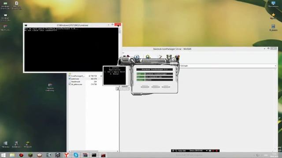Select the Stardock IconPackager desktop shortcut
The width and height of the screenshot is (282, 158).
click(x=50, y=87)
